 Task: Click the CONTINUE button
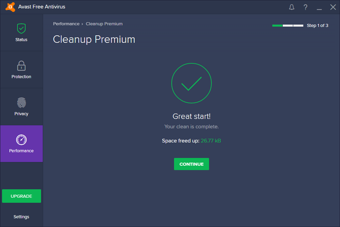pos(191,164)
